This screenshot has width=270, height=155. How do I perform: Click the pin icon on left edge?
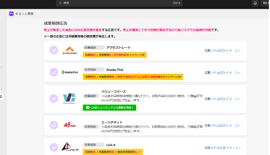click(x=1, y=97)
